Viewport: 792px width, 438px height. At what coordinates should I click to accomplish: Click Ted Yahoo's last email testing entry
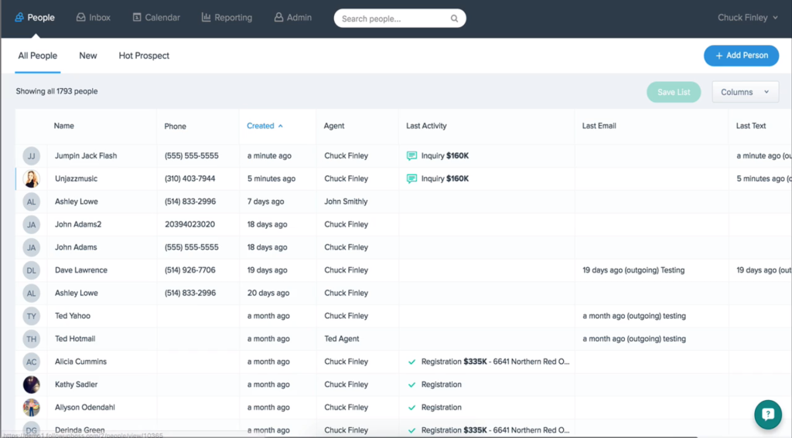[x=634, y=316]
